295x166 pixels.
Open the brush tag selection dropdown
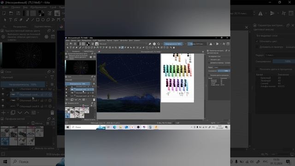click(73, 106)
